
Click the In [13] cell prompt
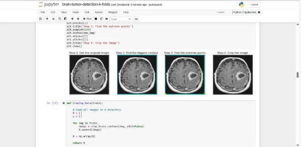pos(53,103)
